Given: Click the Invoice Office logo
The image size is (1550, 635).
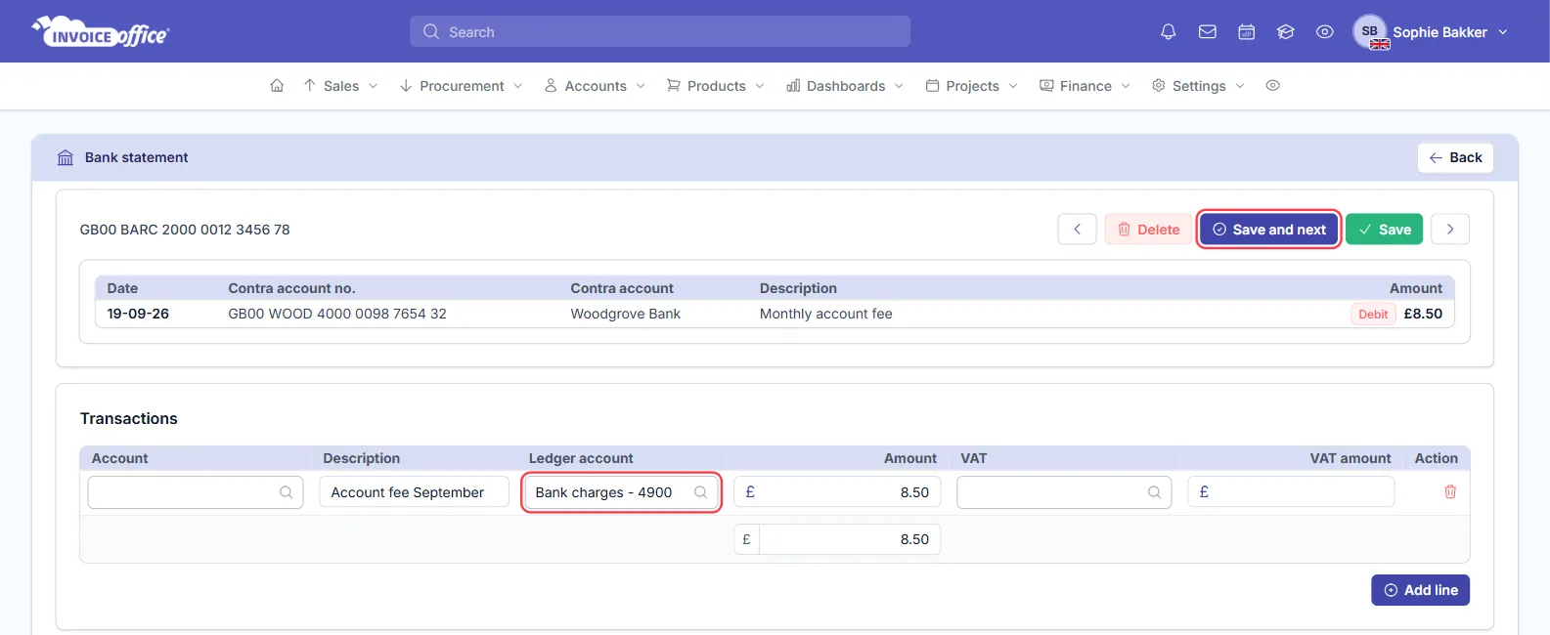Looking at the screenshot, I should pyautogui.click(x=101, y=32).
